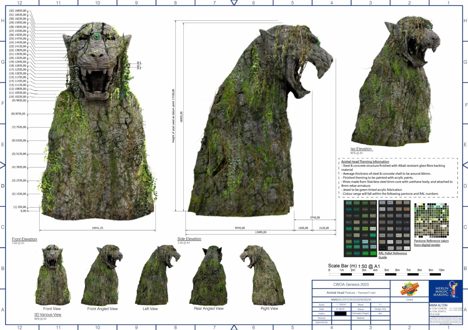Click level label '(9) 9935,00'
Viewport: 468px width, 330px height.
pos(19,100)
